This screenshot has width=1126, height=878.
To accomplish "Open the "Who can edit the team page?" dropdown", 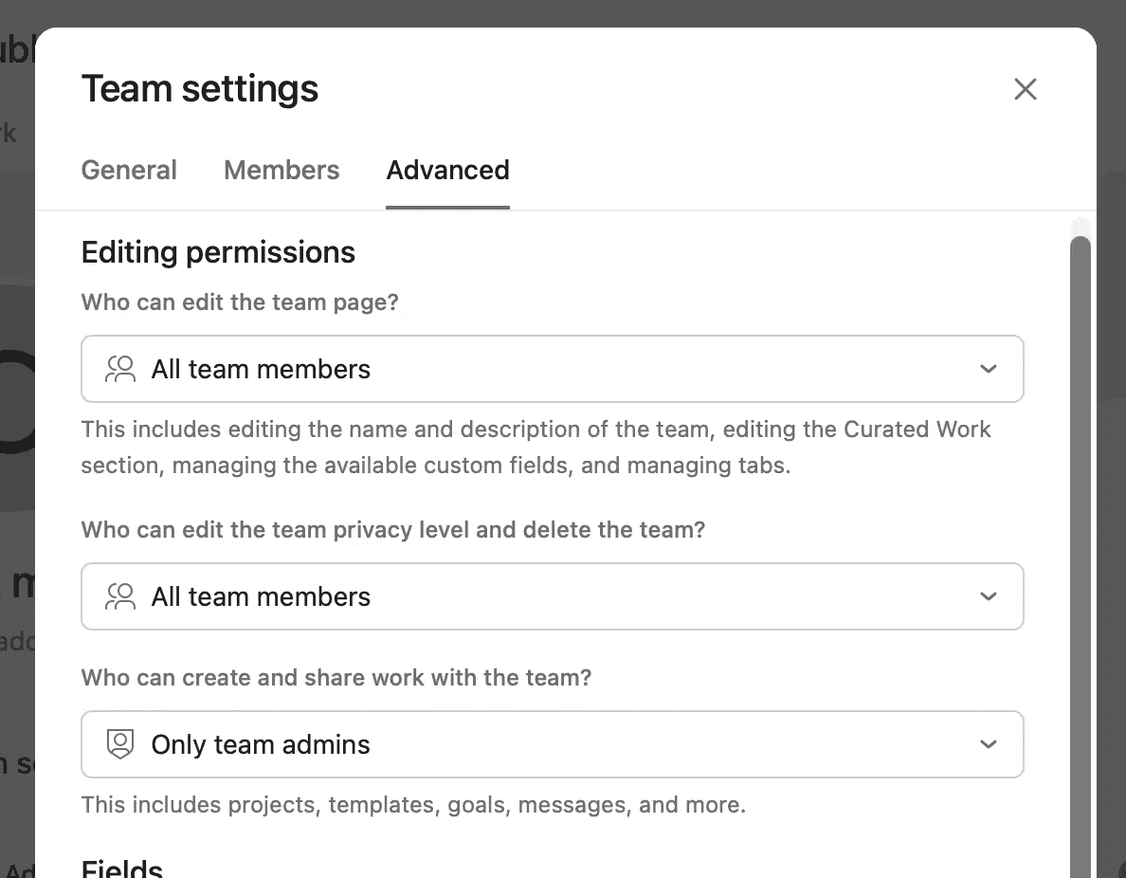I will pyautogui.click(x=553, y=369).
